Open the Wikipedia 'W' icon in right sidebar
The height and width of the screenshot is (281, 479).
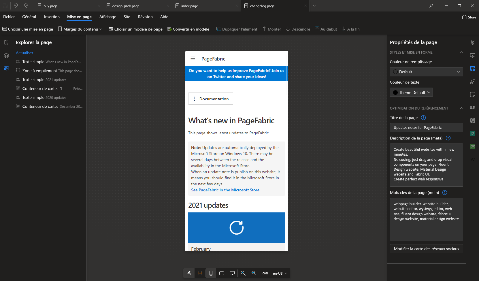(473, 159)
